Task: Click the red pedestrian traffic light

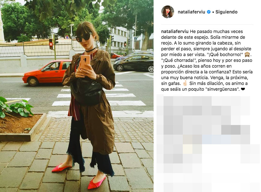Action: click(51, 44)
